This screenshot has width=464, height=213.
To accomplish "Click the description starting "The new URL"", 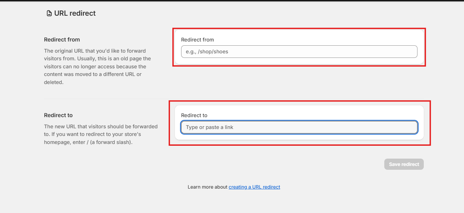I will tap(101, 126).
